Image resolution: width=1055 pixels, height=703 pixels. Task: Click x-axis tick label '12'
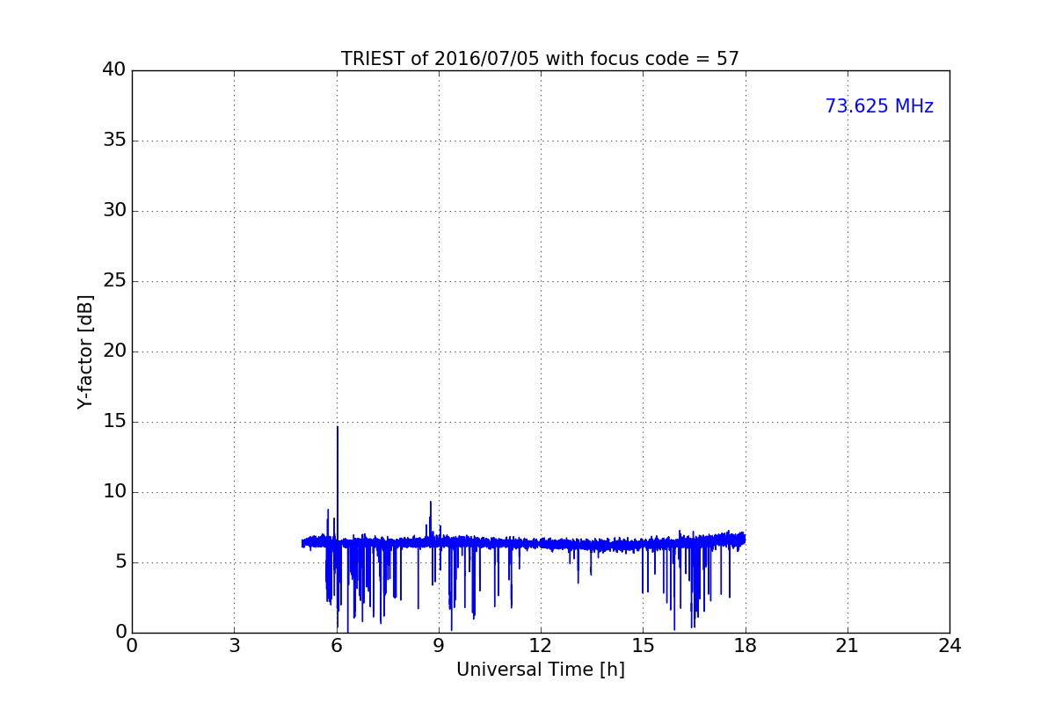pos(541,646)
